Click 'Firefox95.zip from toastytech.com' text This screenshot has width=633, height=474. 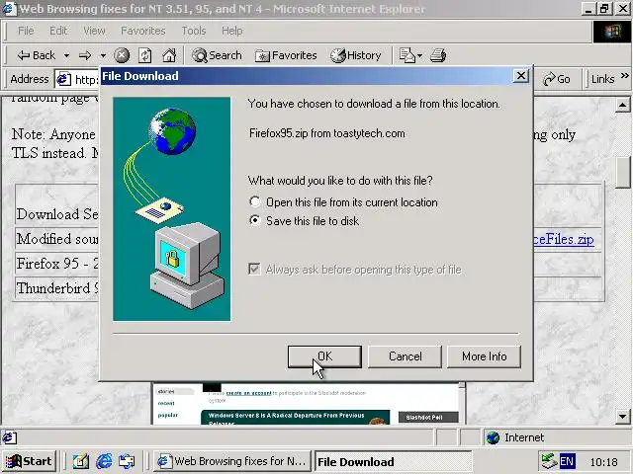(x=327, y=133)
